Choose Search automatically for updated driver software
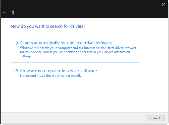This screenshot has height=125, width=169. click(x=66, y=43)
